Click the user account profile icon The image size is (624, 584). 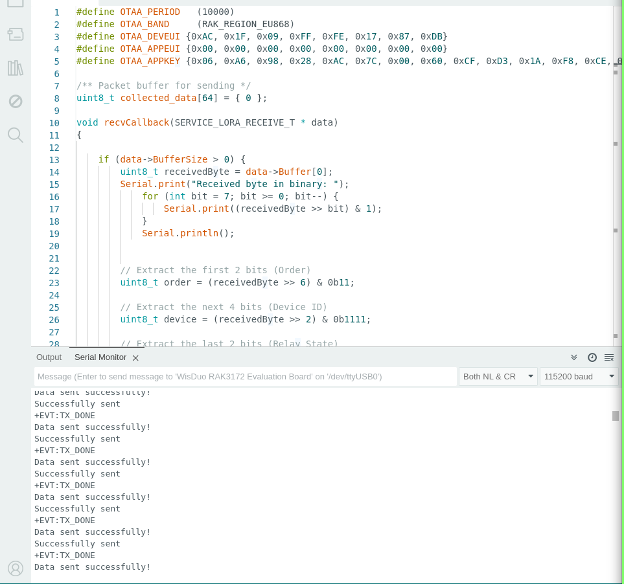coord(16,568)
